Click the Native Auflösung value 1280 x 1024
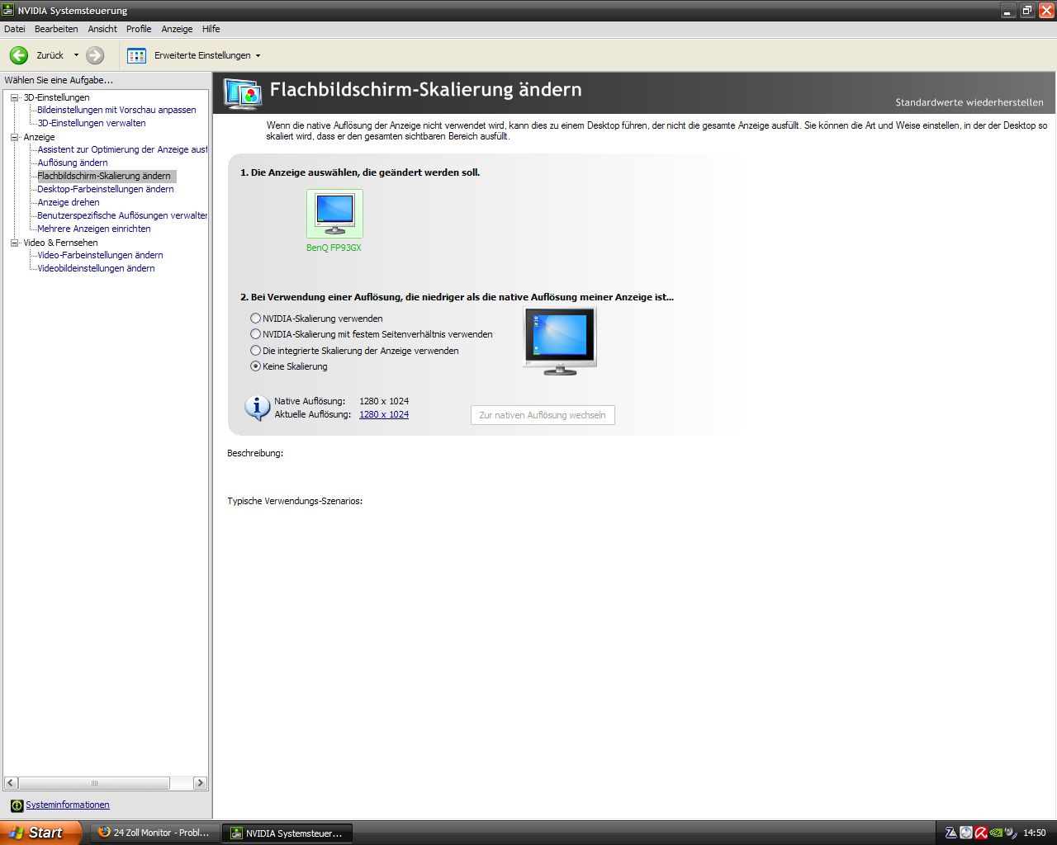Image resolution: width=1057 pixels, height=845 pixels. coord(384,401)
